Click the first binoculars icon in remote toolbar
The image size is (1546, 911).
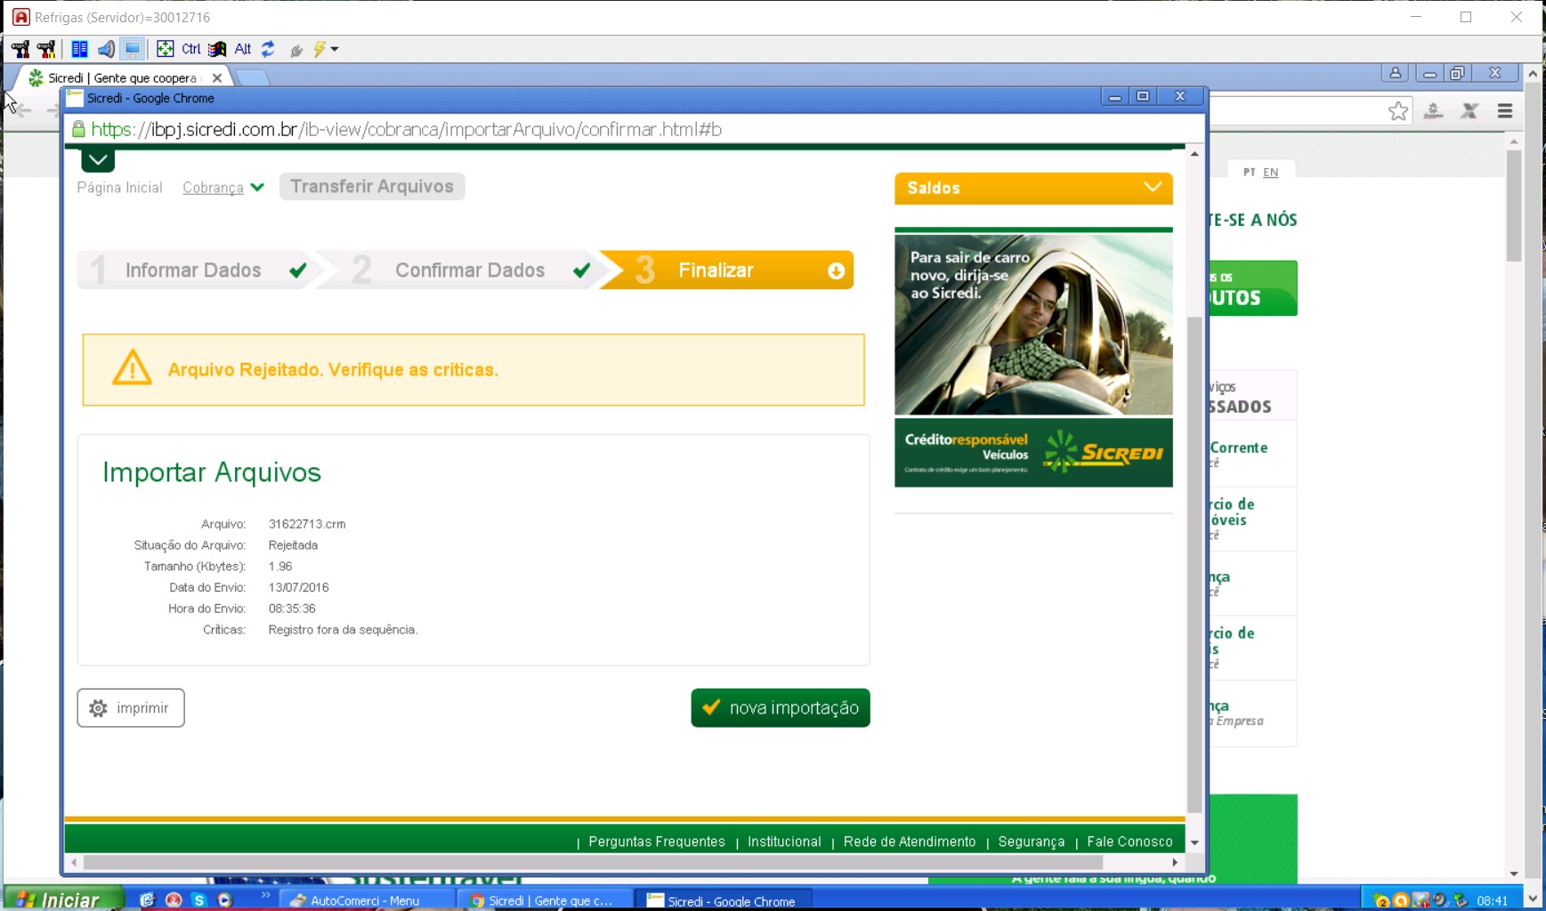(20, 49)
